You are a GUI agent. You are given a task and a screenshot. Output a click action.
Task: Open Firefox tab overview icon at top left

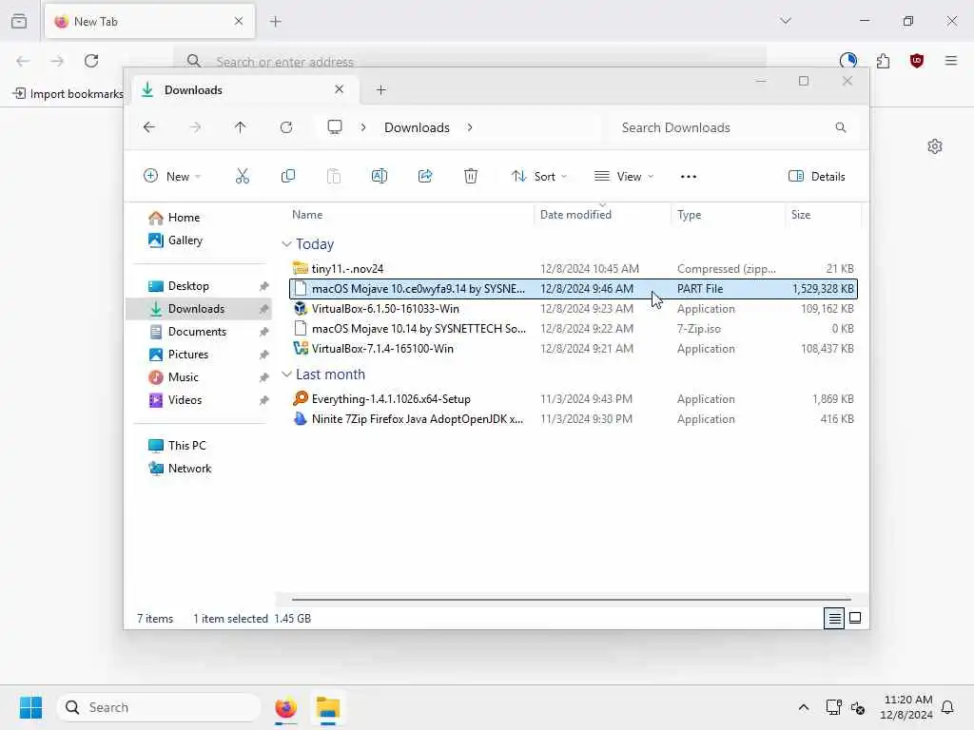coord(19,21)
